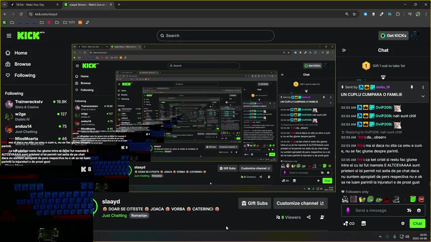
Task: Select the slaayd Stream browser tab
Action: (x=88, y=5)
